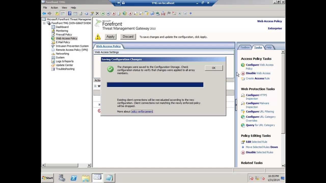Click Configure URL Filtering task

(x=260, y=112)
